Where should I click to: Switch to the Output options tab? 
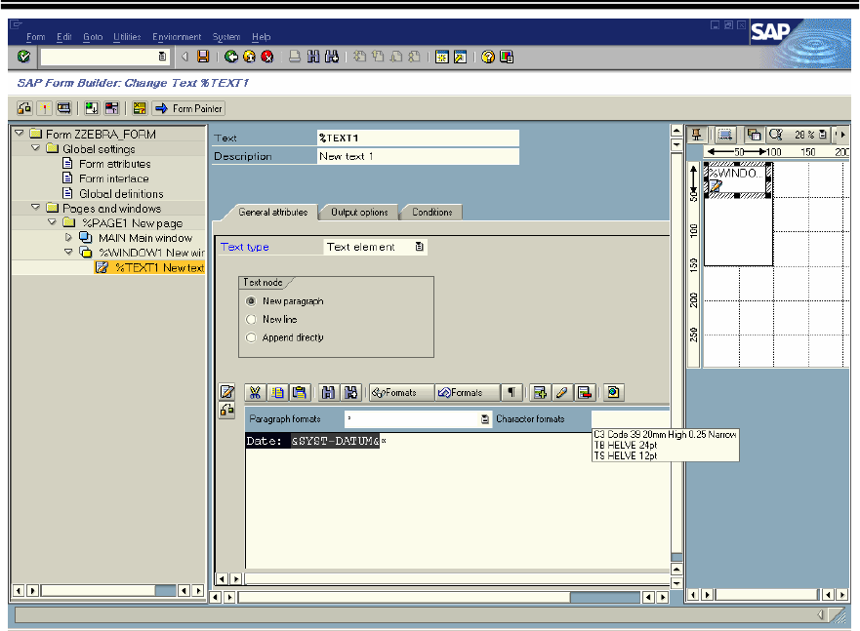click(x=359, y=212)
